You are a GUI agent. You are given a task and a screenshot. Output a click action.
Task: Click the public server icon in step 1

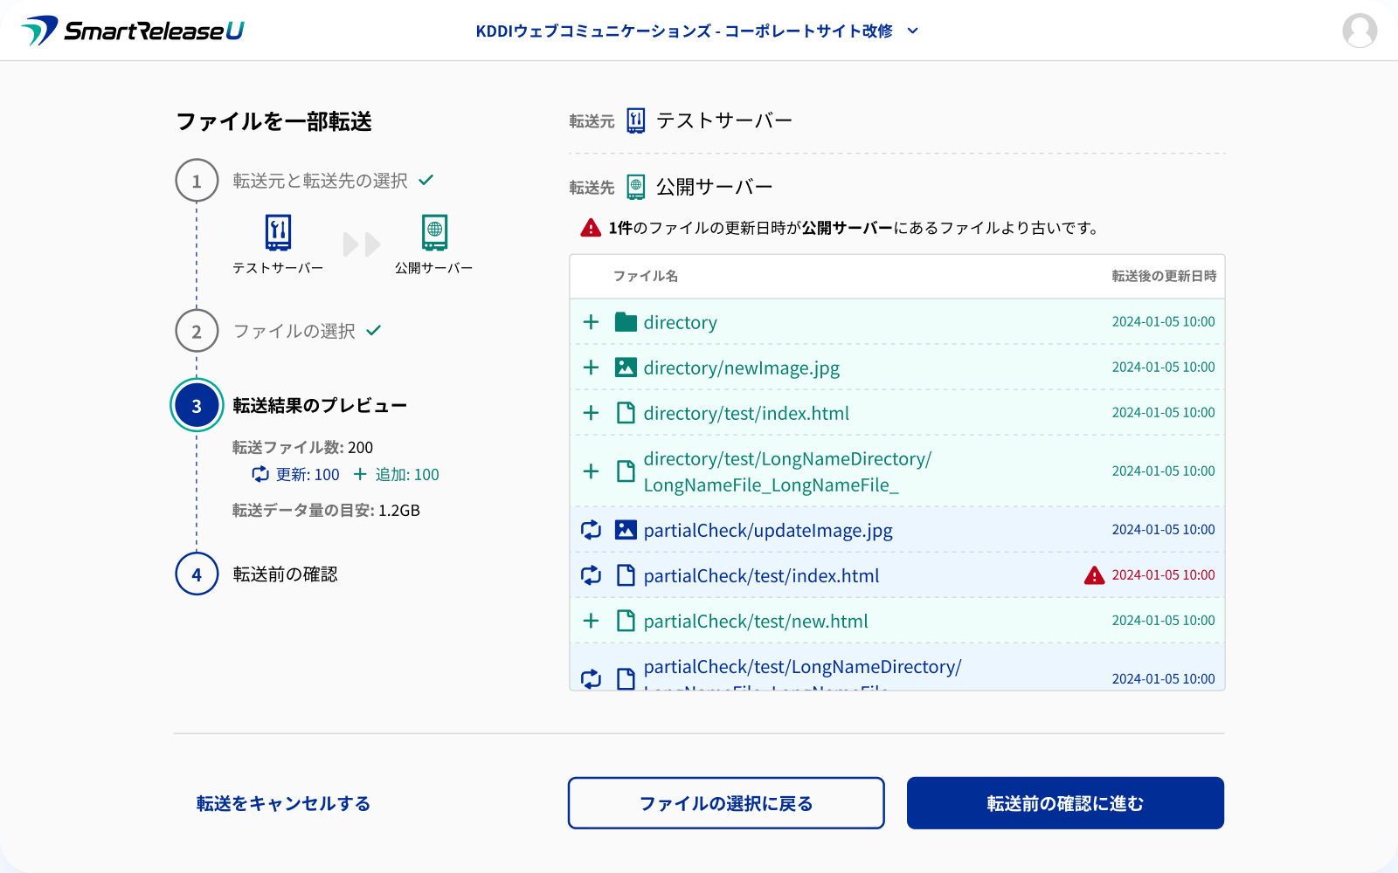434,232
